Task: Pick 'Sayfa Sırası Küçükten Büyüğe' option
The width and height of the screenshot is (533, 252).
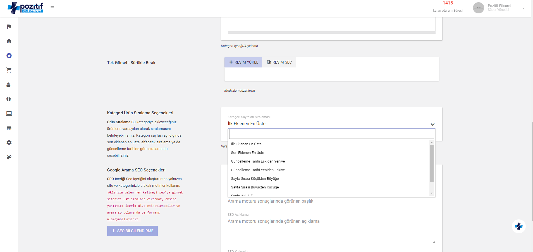Action: pos(255,178)
